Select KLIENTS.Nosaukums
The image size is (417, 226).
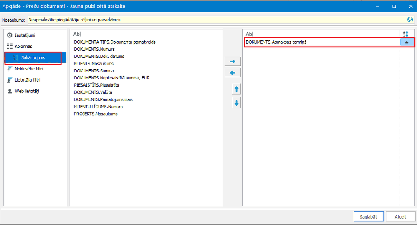coord(94,64)
